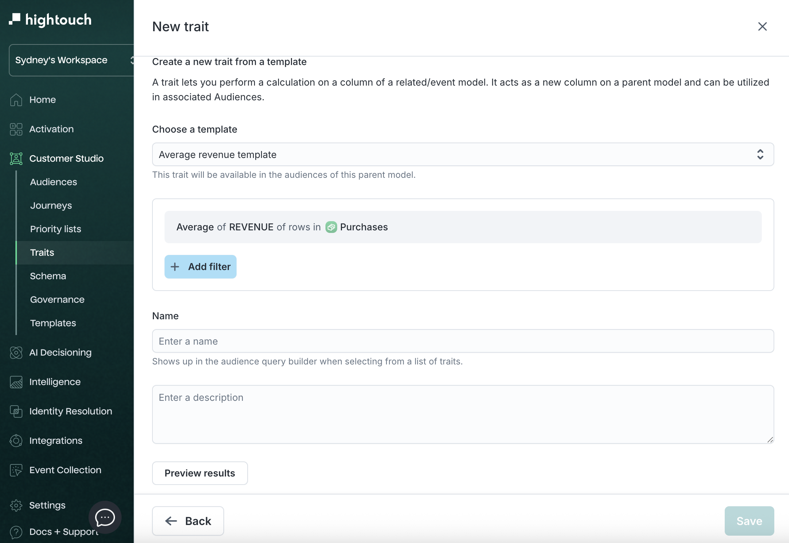Click the Activation grid icon
The width and height of the screenshot is (789, 543).
tap(16, 129)
